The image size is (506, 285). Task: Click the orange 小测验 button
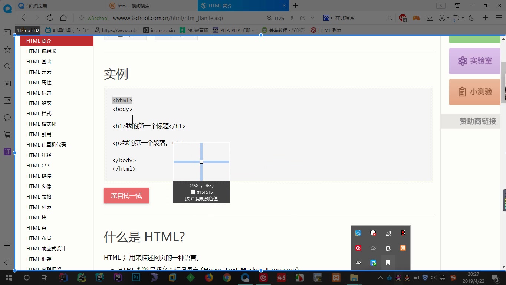coord(474,92)
